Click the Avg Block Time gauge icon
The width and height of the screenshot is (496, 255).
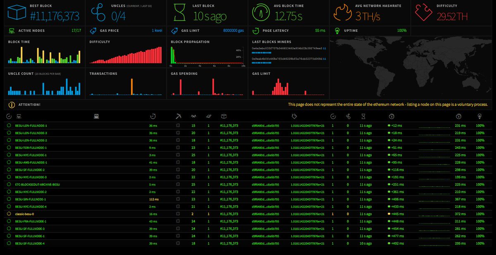[261, 13]
